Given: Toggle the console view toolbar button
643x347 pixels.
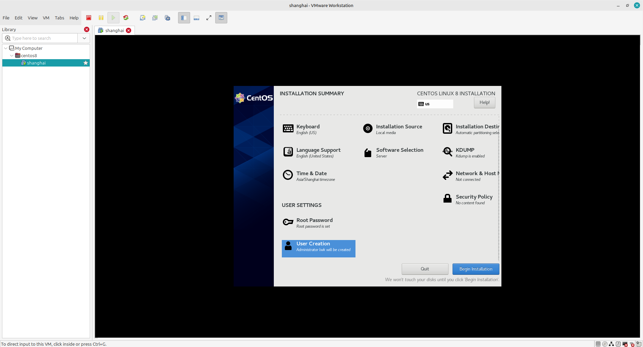Looking at the screenshot, I should pos(221,18).
